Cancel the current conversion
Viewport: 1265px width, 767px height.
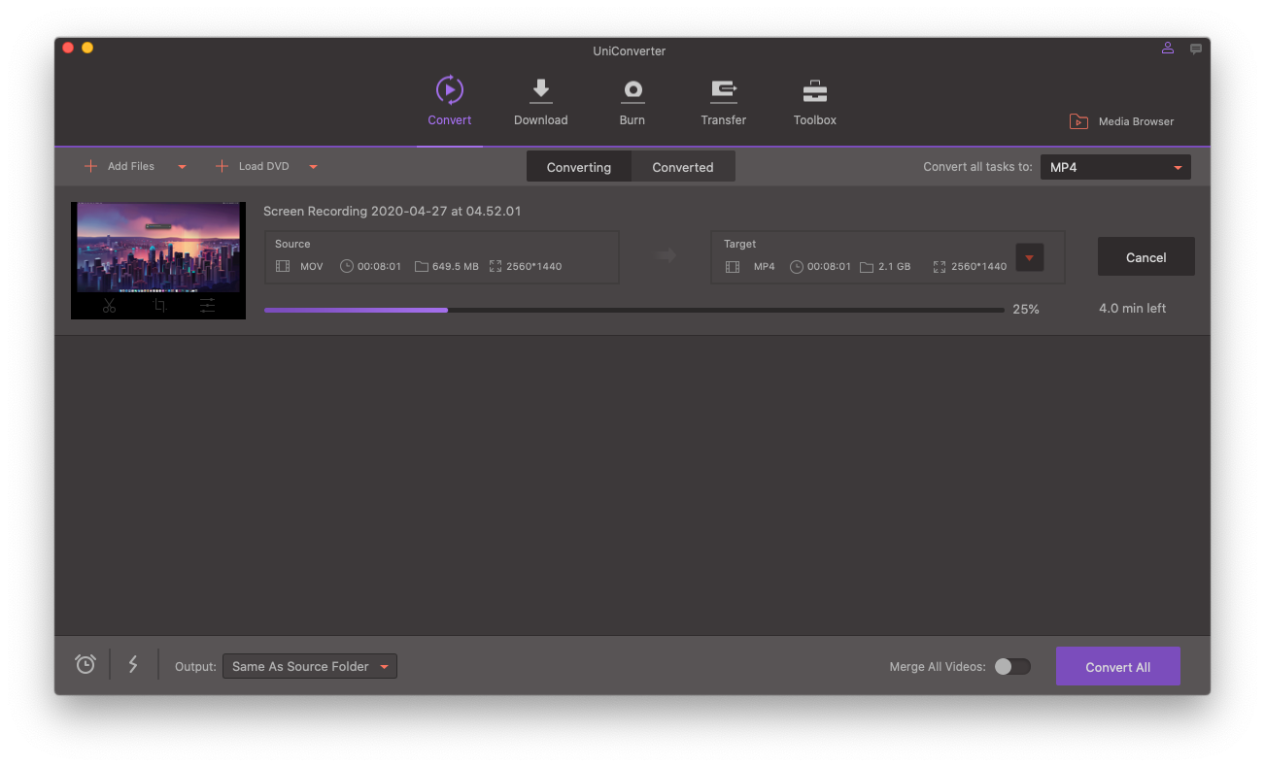click(x=1145, y=256)
